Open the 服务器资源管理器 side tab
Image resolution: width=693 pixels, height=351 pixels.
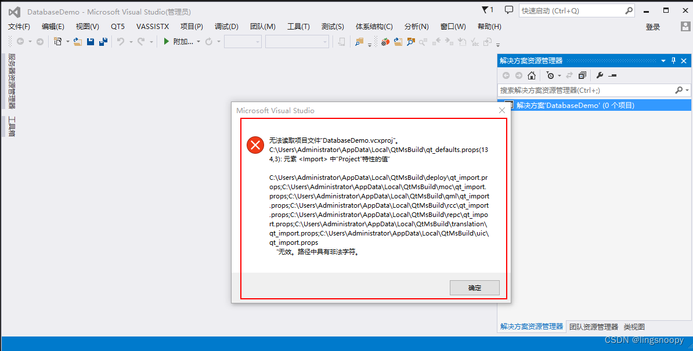tap(12, 81)
